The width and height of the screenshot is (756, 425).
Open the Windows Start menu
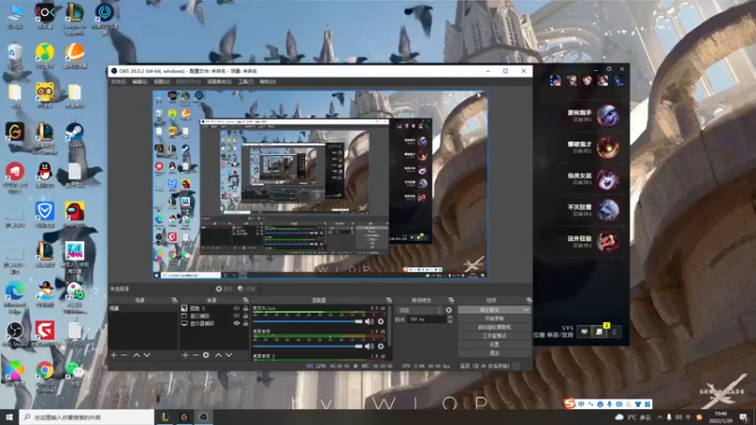(9, 416)
